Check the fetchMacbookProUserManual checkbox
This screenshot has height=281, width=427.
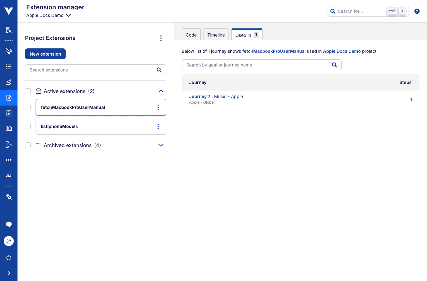(28, 107)
